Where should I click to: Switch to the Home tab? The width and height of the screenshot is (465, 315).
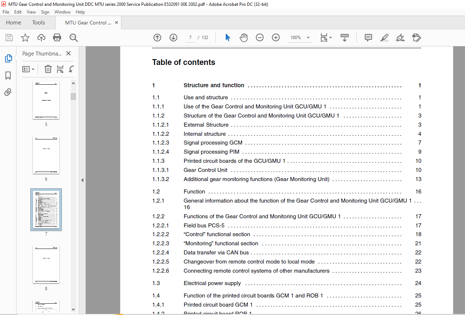14,23
